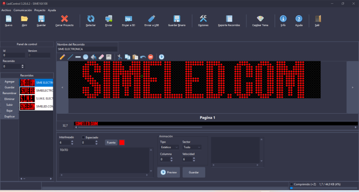Click the Subir button

click(9, 105)
